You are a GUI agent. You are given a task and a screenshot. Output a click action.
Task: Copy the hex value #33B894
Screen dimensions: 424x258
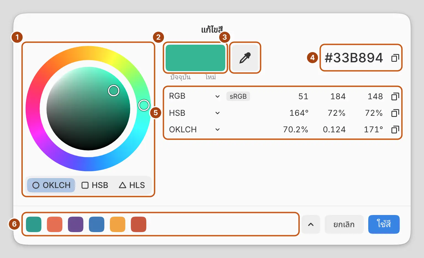(x=395, y=58)
